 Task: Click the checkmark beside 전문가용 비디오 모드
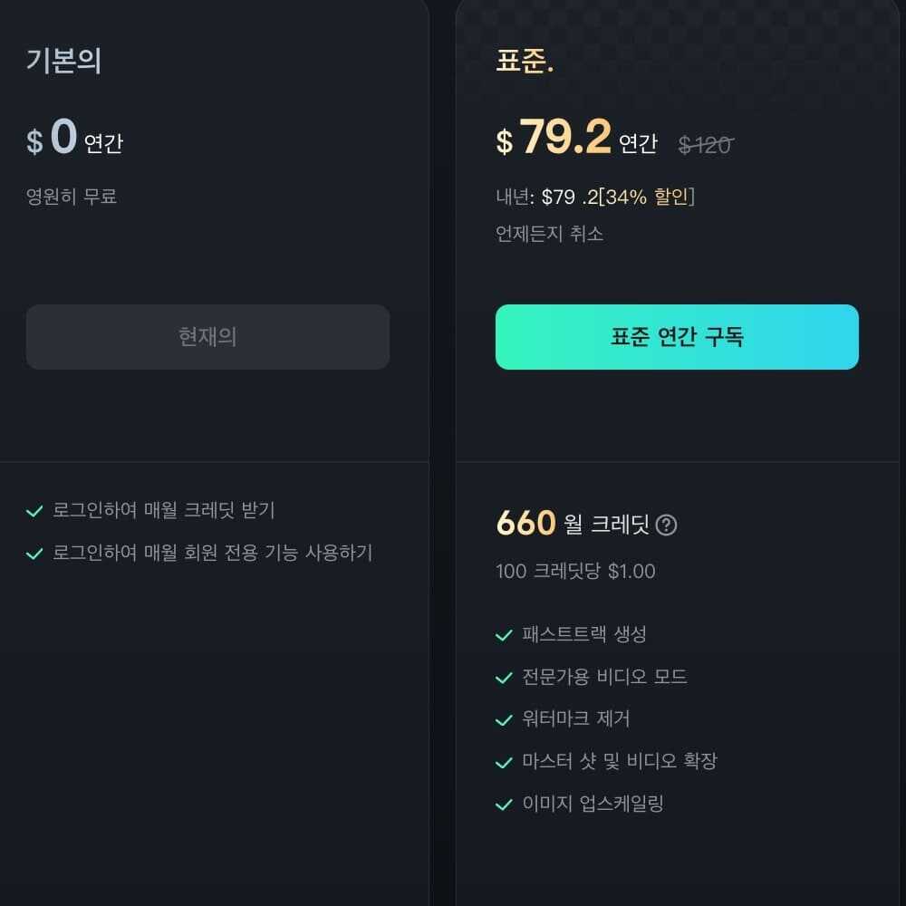[x=504, y=677]
